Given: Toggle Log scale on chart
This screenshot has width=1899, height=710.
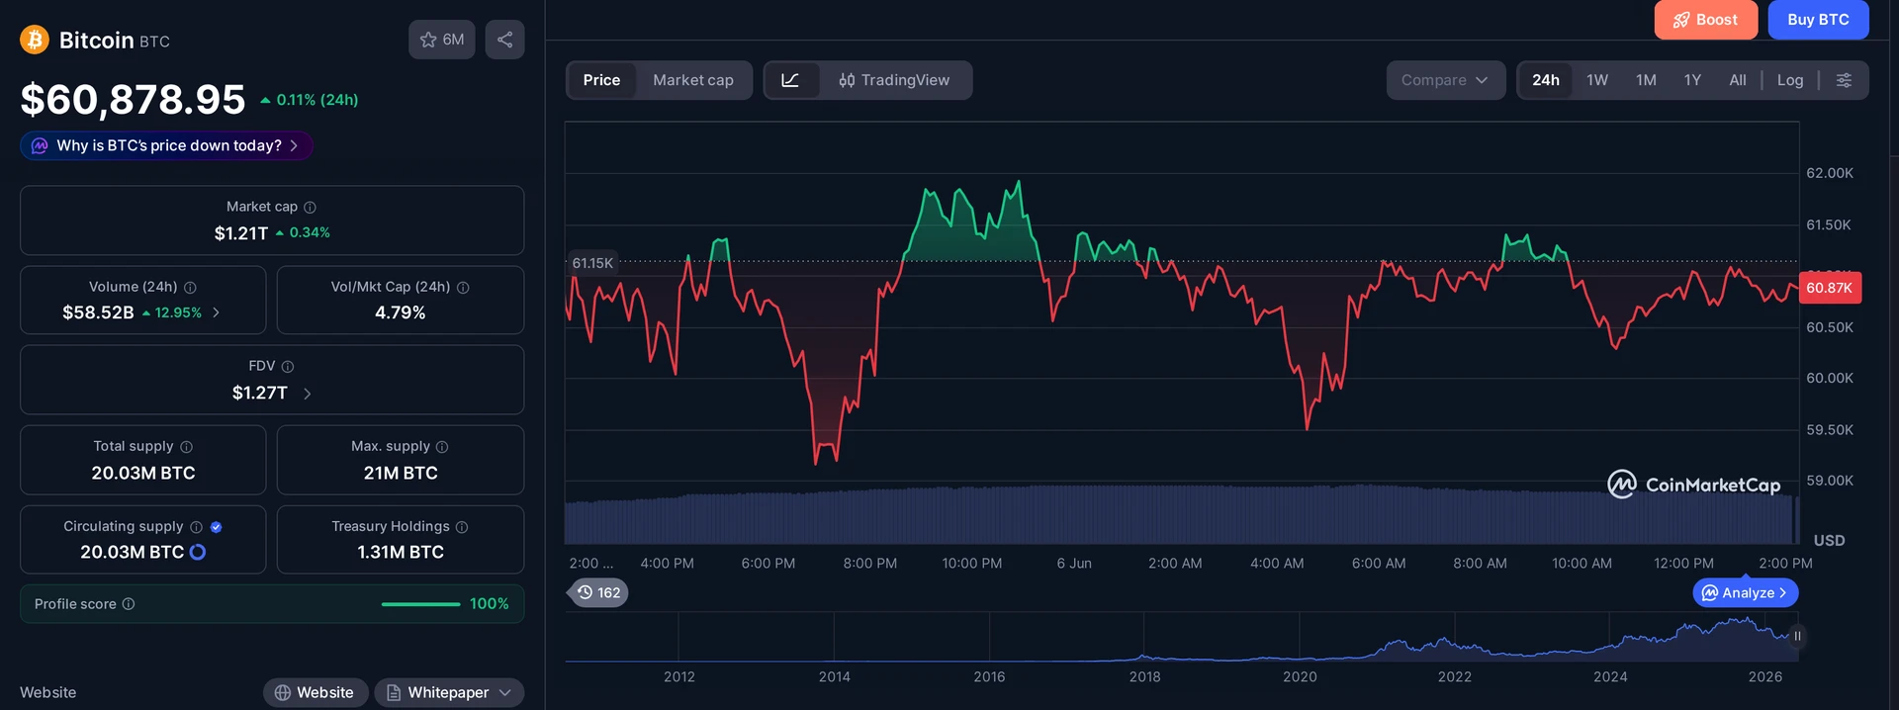Looking at the screenshot, I should pyautogui.click(x=1790, y=80).
